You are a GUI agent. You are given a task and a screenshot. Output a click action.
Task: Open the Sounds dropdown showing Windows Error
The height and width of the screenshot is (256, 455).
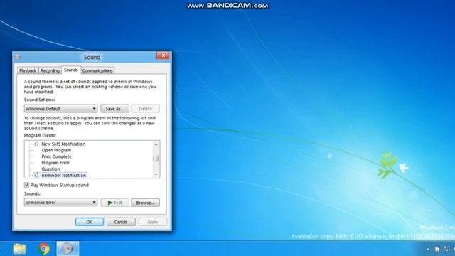click(60, 203)
